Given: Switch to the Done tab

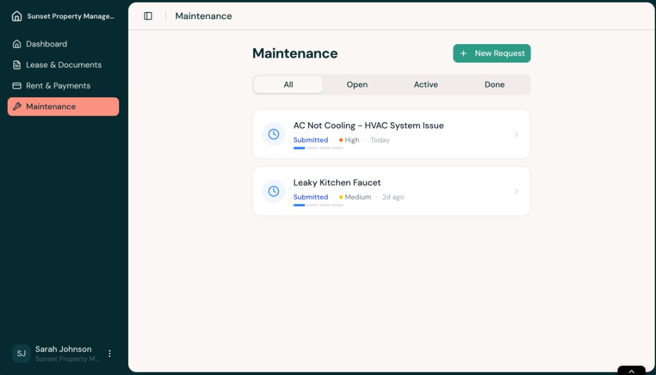Looking at the screenshot, I should click(495, 84).
